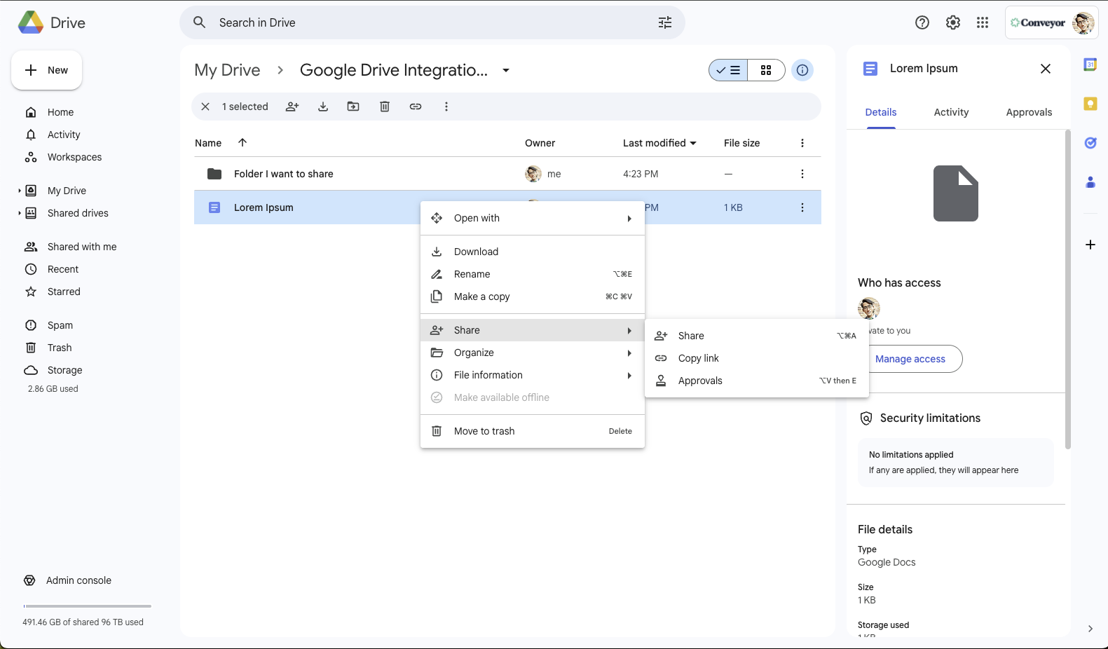Screen dimensions: 1108x649
Task: Switch to list layout view
Action: 728,70
